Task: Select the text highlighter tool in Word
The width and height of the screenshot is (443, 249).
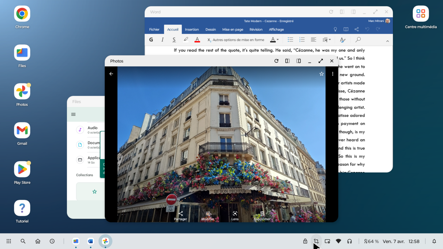Action: [x=186, y=40]
